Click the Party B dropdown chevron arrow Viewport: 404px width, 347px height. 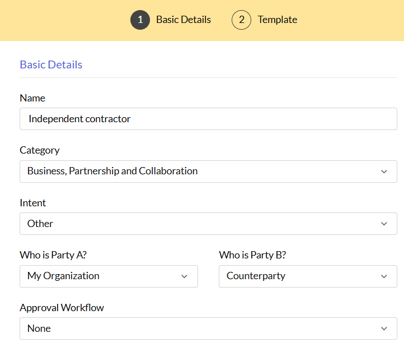click(384, 276)
